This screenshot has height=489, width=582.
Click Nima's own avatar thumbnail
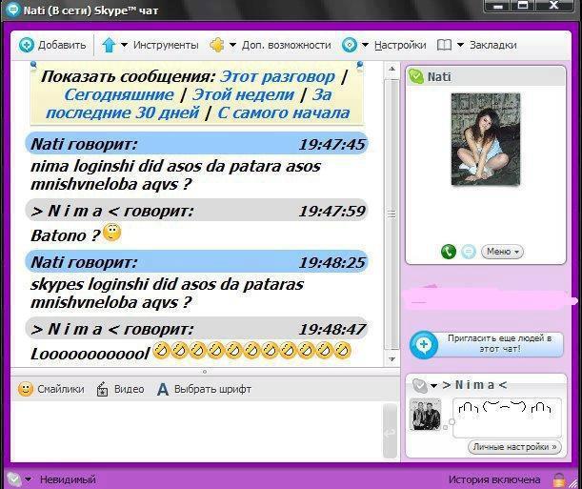pyautogui.click(x=425, y=415)
